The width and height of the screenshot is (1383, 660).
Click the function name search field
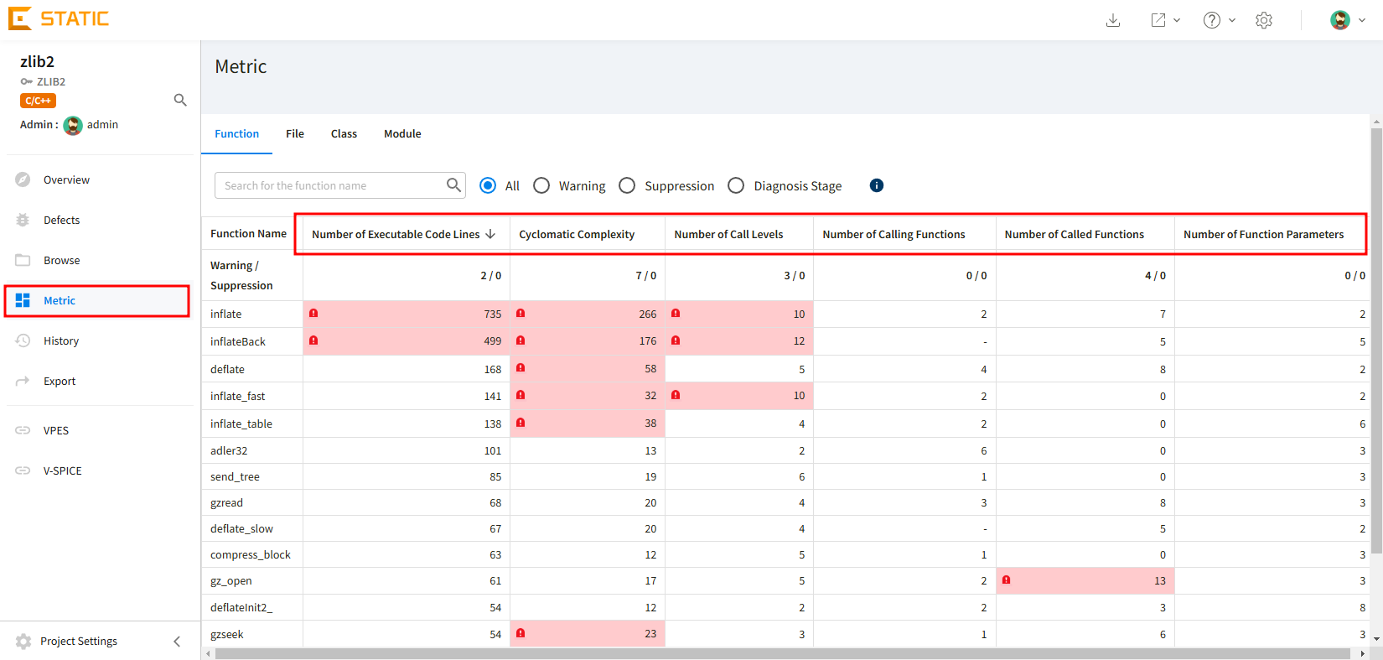point(340,185)
